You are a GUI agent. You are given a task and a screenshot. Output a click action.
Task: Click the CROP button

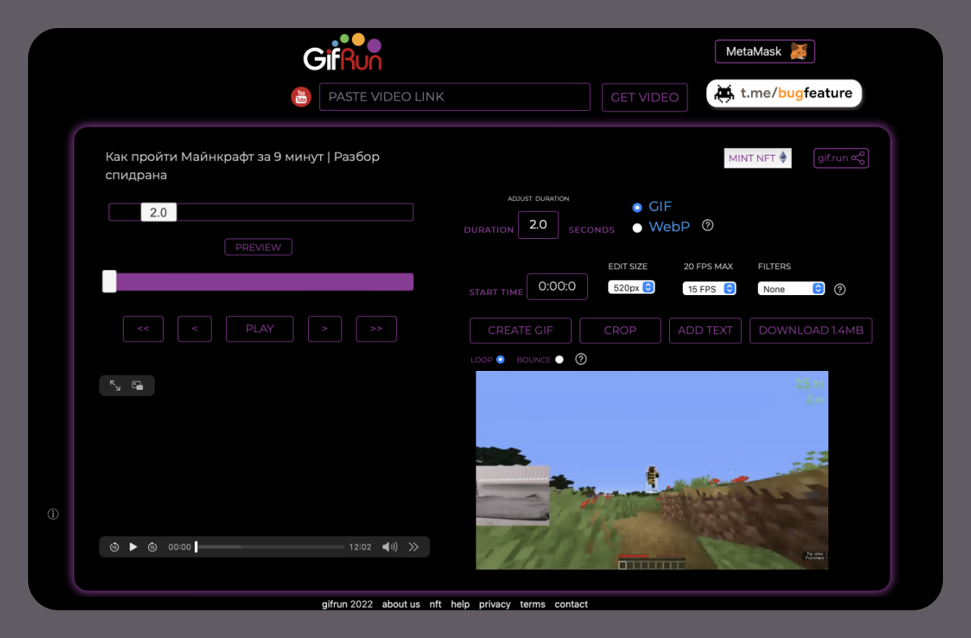pos(620,330)
